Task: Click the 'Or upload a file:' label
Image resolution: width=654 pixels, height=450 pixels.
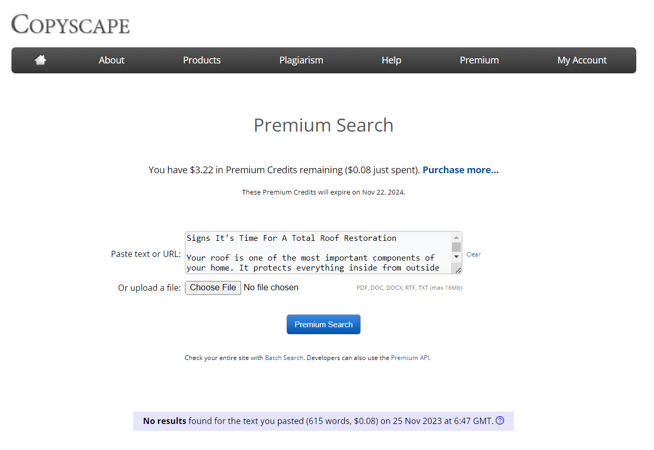Action: pos(149,288)
